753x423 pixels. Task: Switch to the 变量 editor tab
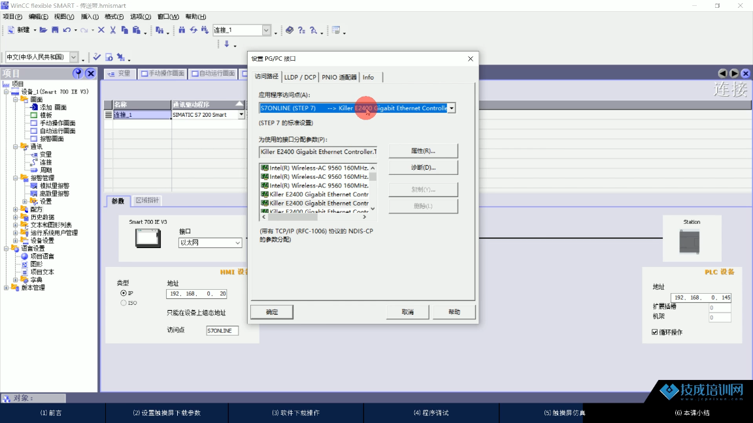120,73
